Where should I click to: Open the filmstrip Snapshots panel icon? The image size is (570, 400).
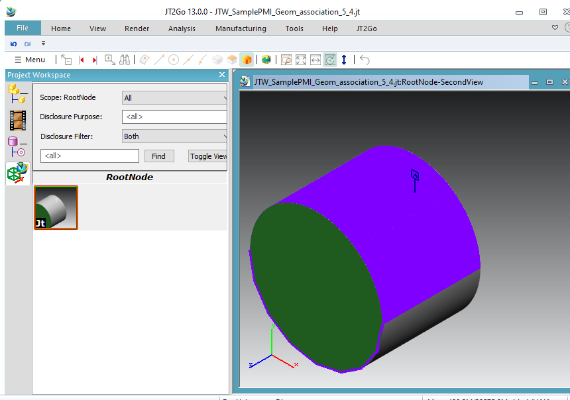tap(18, 121)
